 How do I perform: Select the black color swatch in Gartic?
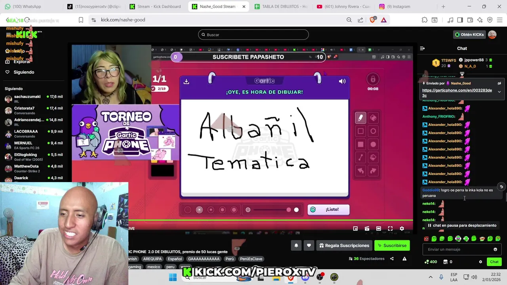click(x=162, y=170)
